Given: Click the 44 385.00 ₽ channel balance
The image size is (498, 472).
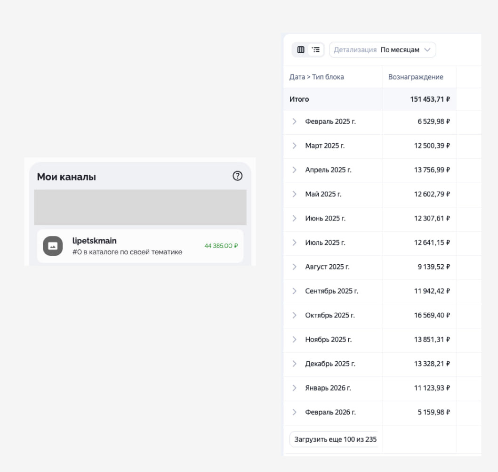Looking at the screenshot, I should click(x=221, y=246).
